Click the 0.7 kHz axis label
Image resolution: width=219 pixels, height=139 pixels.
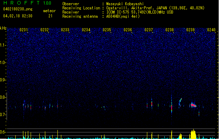[x=3, y=115]
